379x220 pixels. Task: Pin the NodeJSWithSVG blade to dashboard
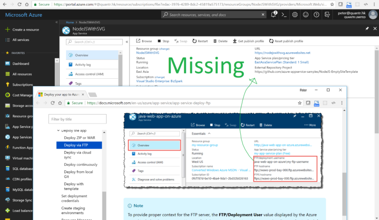coord(367,29)
